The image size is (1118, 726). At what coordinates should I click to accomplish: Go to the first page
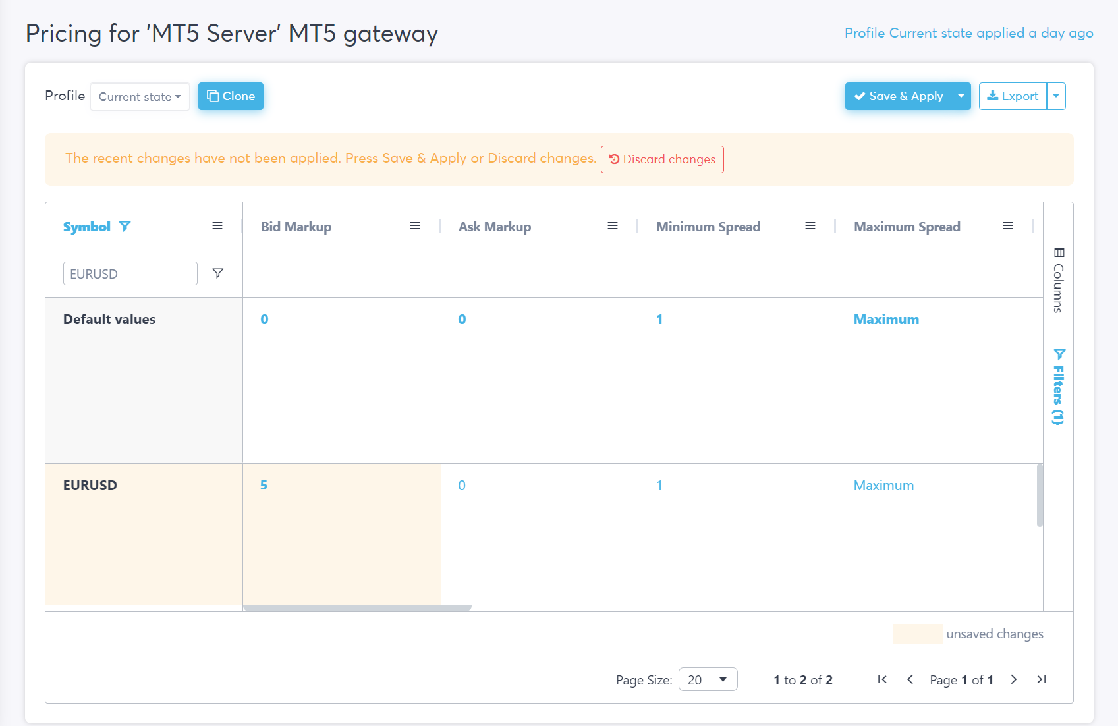[882, 679]
